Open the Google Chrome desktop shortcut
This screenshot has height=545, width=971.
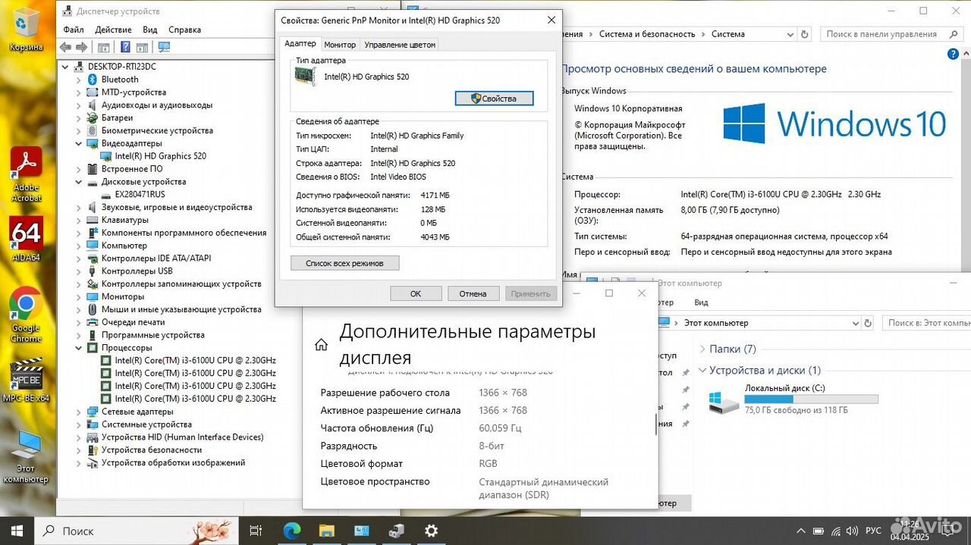pos(26,314)
